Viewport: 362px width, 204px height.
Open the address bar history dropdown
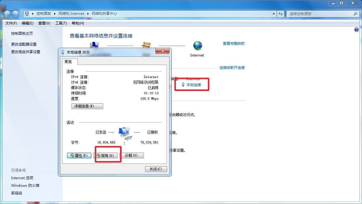[x=274, y=14]
